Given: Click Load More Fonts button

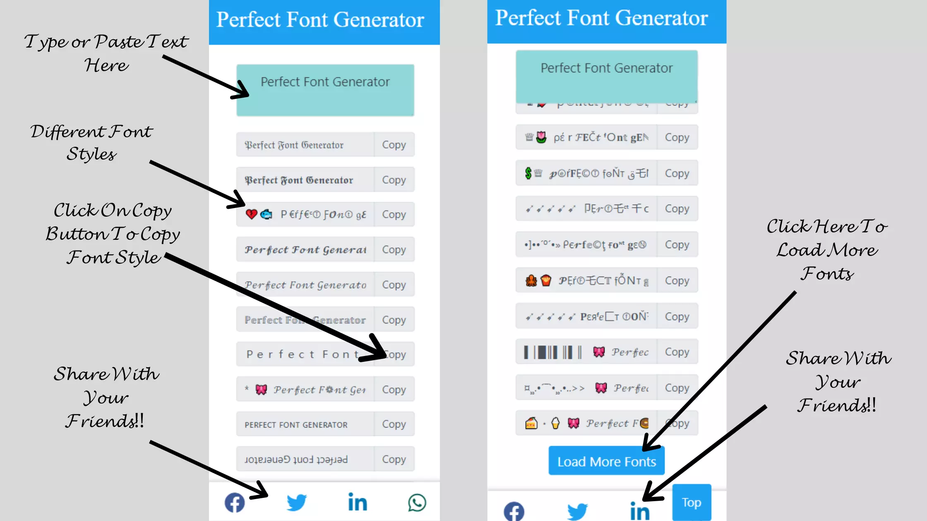Looking at the screenshot, I should (x=607, y=461).
